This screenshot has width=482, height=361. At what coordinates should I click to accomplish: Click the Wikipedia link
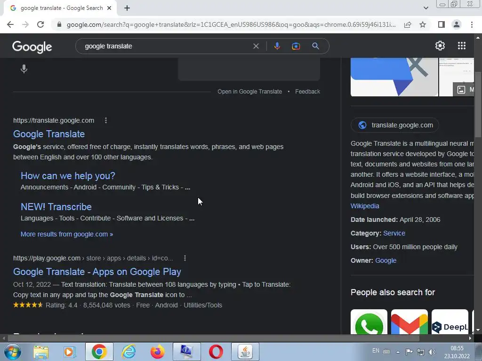tap(365, 206)
